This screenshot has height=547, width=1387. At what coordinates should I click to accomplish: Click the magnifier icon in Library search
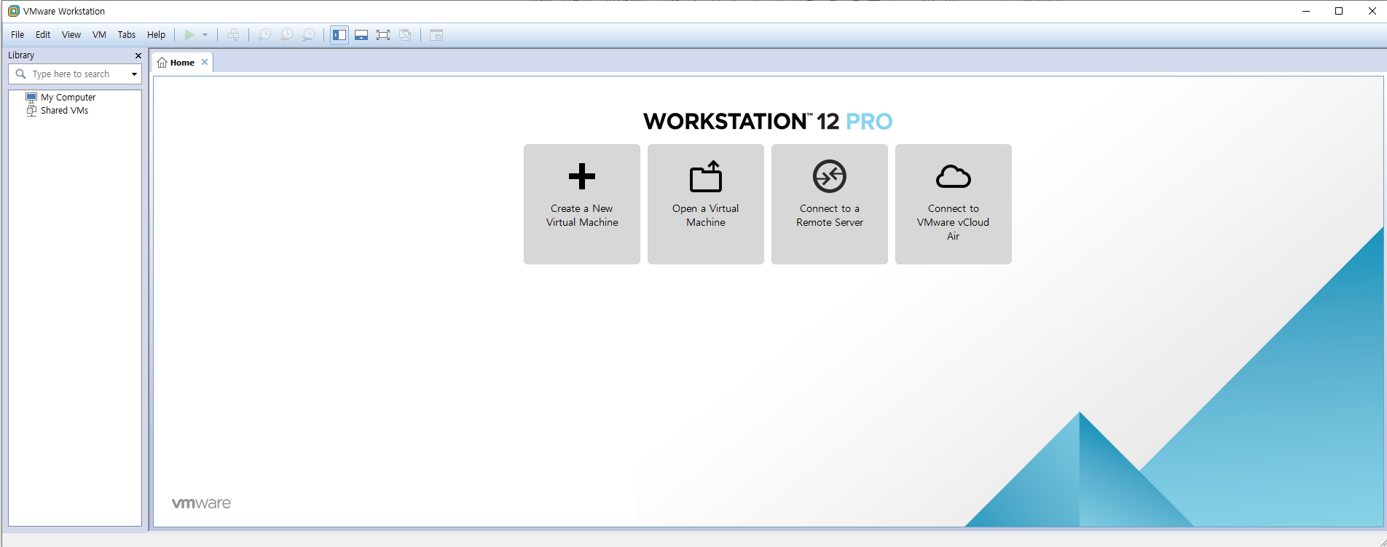[20, 74]
